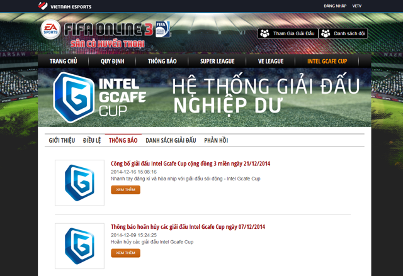Go to Trang Chủ in main navigation
The image size is (403, 276).
63,62
